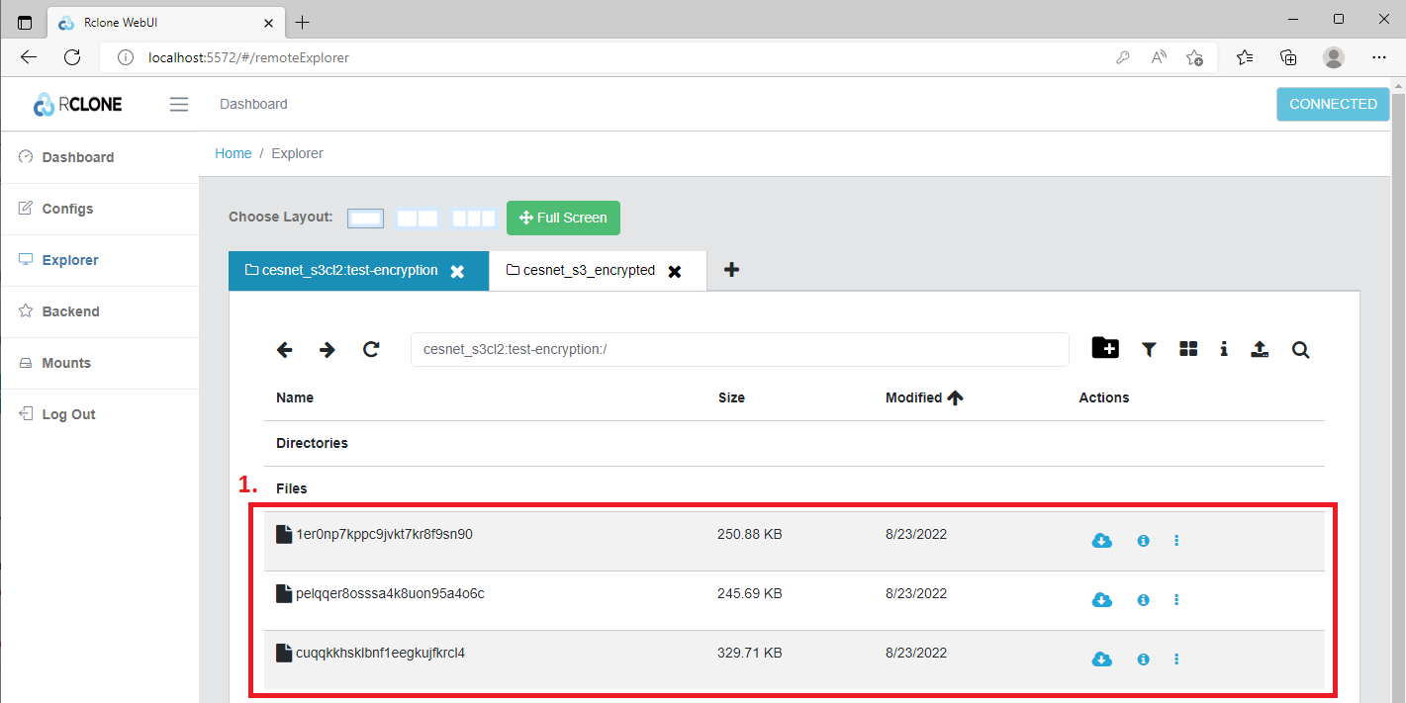
Task: Click the new folder icon in explorer toolbar
Action: [x=1105, y=348]
